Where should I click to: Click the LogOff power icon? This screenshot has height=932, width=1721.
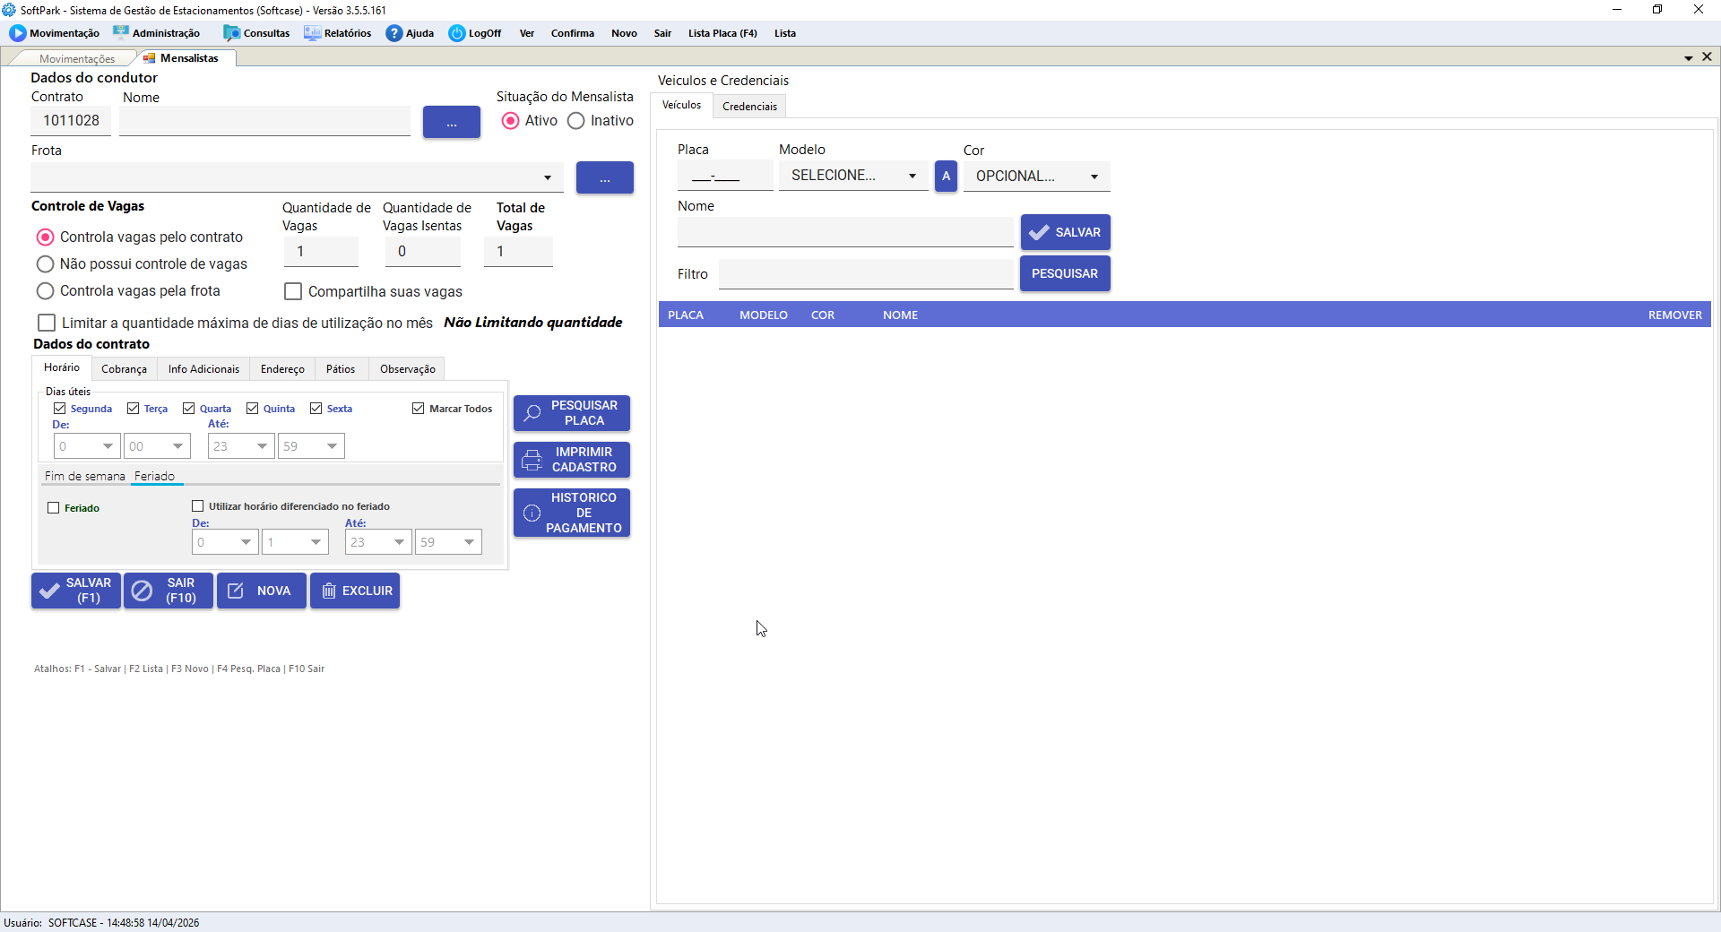coord(457,33)
